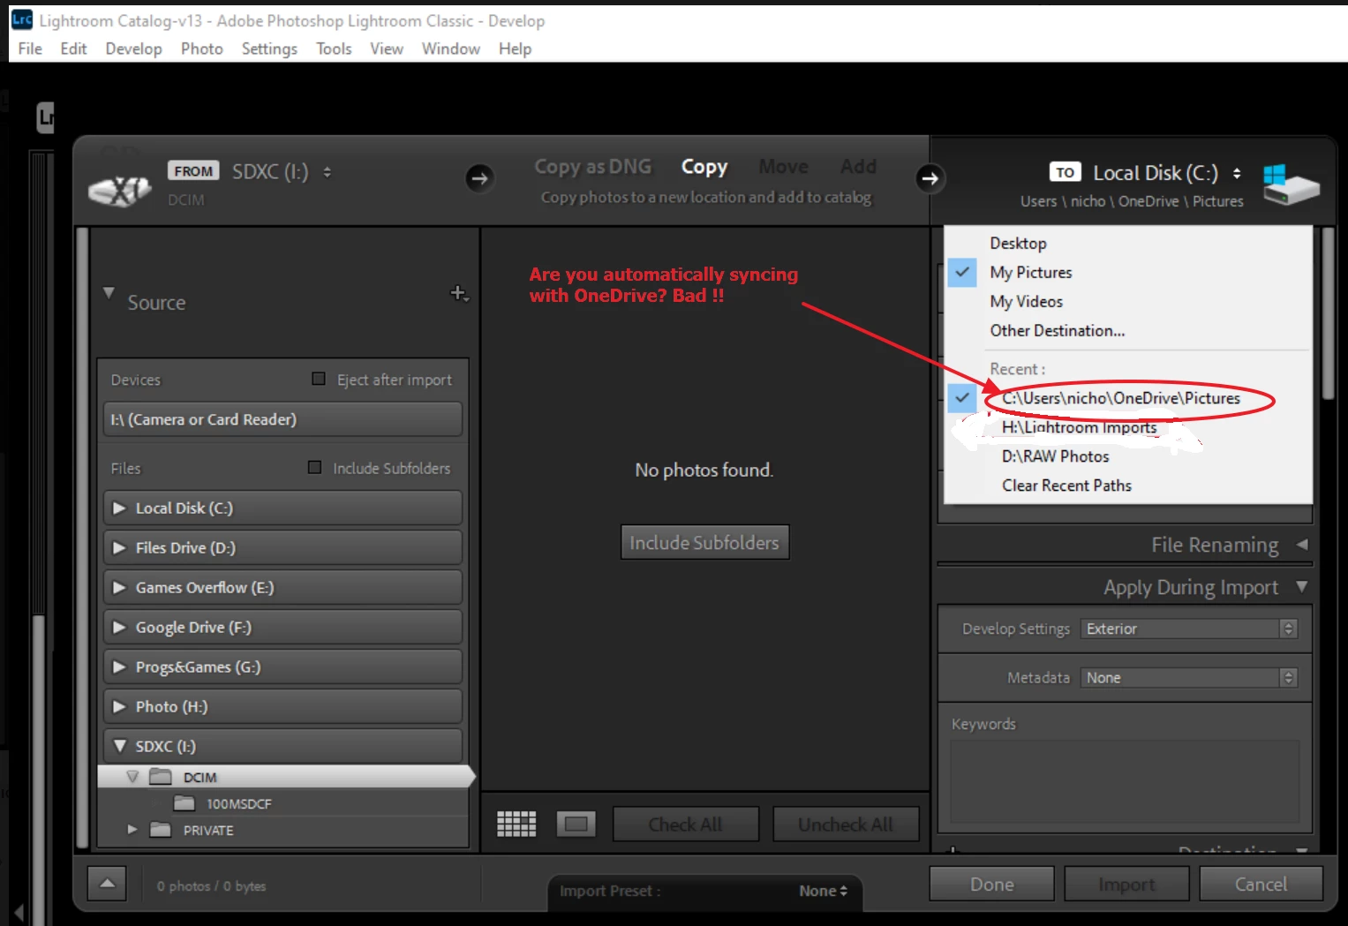Open the Tools menu

334,49
